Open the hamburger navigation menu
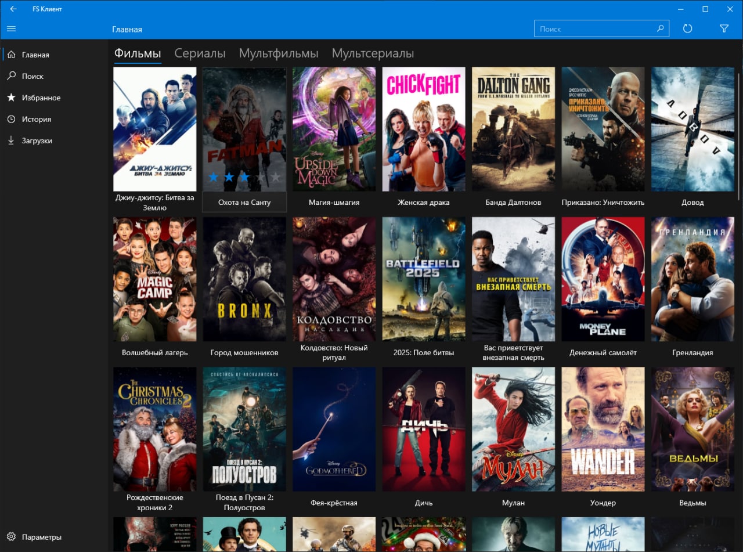The width and height of the screenshot is (743, 552). 11,28
